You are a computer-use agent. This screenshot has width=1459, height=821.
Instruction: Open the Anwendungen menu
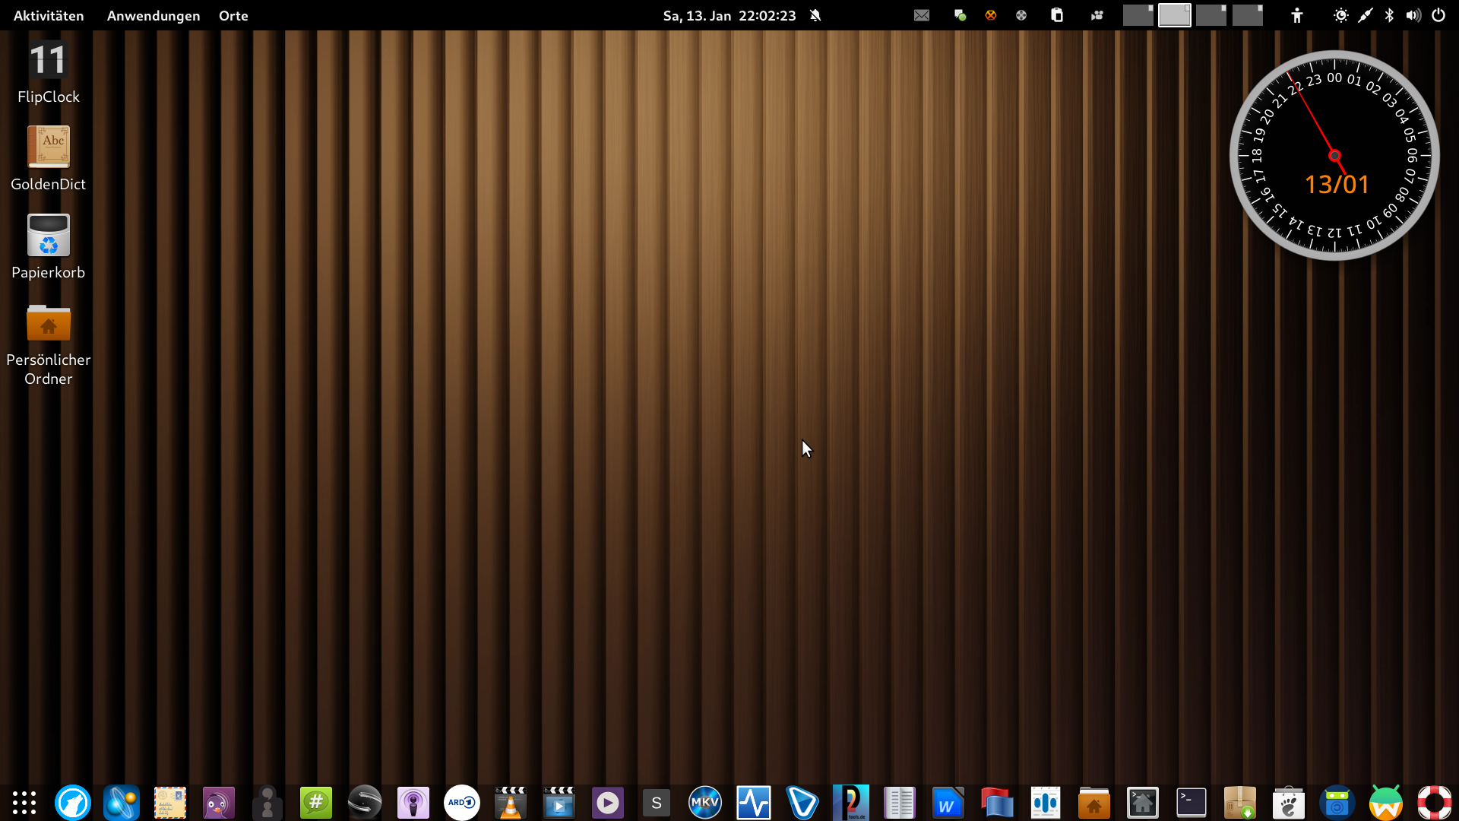tap(153, 15)
